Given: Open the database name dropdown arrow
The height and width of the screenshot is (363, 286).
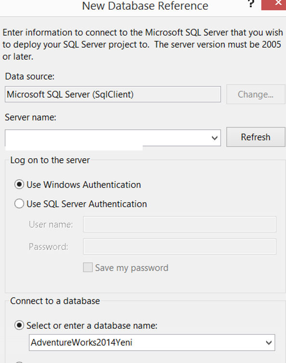Looking at the screenshot, I should click(x=269, y=342).
